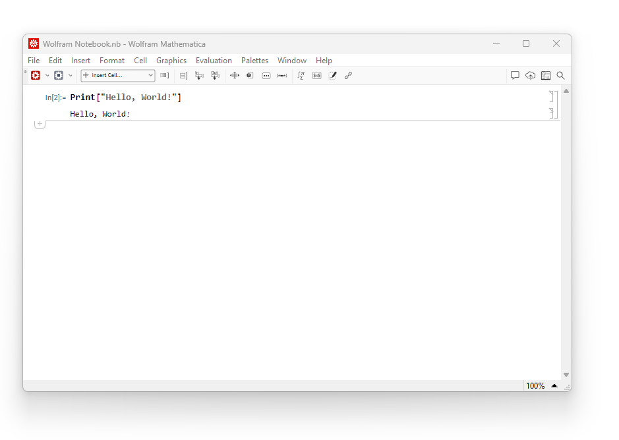Open the chat speech bubble icon
The width and height of the screenshot is (619, 440).
tap(515, 75)
